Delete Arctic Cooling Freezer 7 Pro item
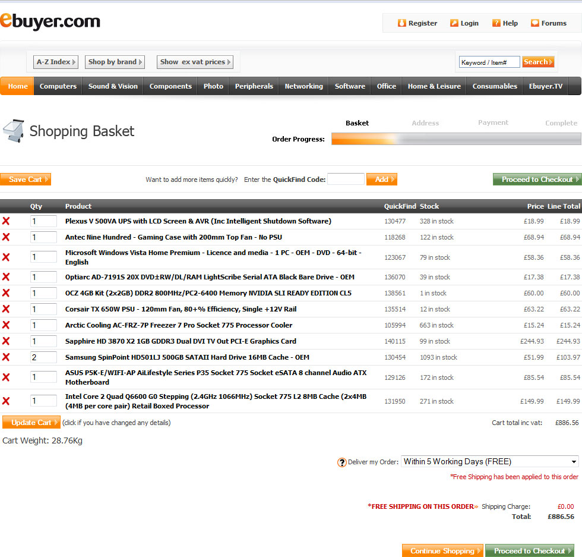This screenshot has height=557, width=582. (x=6, y=325)
